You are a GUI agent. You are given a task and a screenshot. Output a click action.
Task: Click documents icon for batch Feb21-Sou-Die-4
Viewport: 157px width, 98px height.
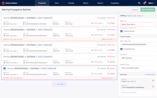pyautogui.click(x=92, y=62)
